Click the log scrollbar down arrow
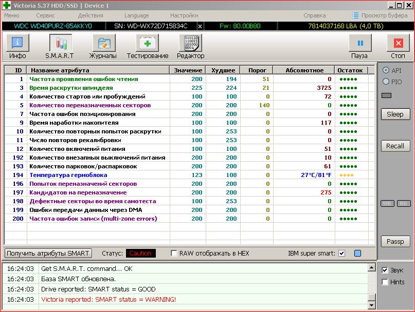The width and height of the screenshot is (415, 312). click(x=372, y=305)
